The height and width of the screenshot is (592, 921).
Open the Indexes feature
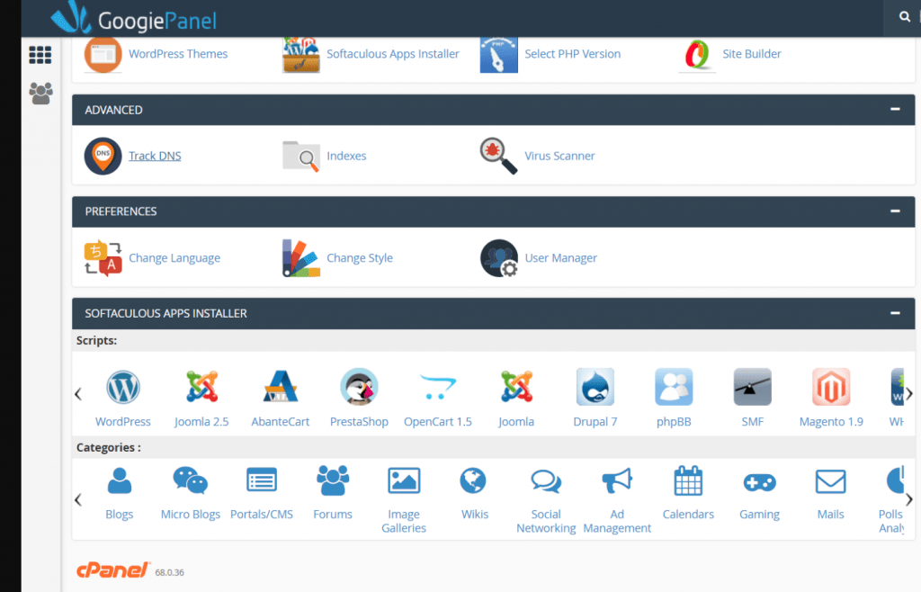pos(346,155)
